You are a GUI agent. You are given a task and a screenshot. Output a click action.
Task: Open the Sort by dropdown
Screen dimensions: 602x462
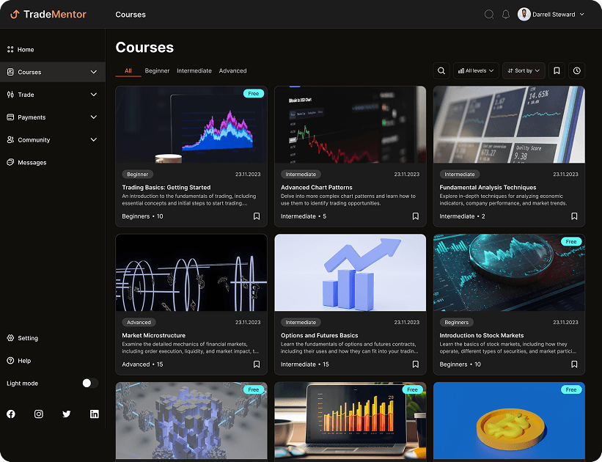click(523, 70)
